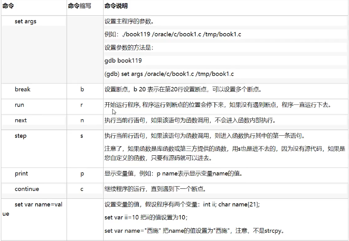Click the continue description '直到遇到下一个断点'
Image resolution: width=349 pixels, height=241 pixels.
point(155,189)
